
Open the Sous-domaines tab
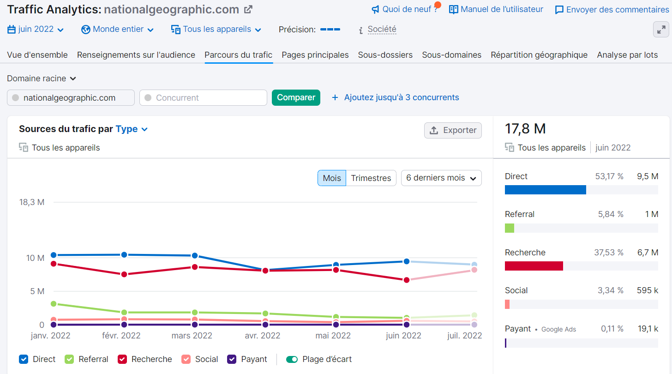452,55
